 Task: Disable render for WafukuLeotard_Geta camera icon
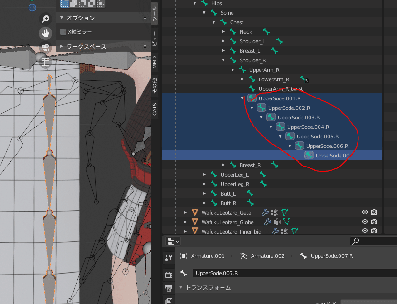(x=374, y=212)
